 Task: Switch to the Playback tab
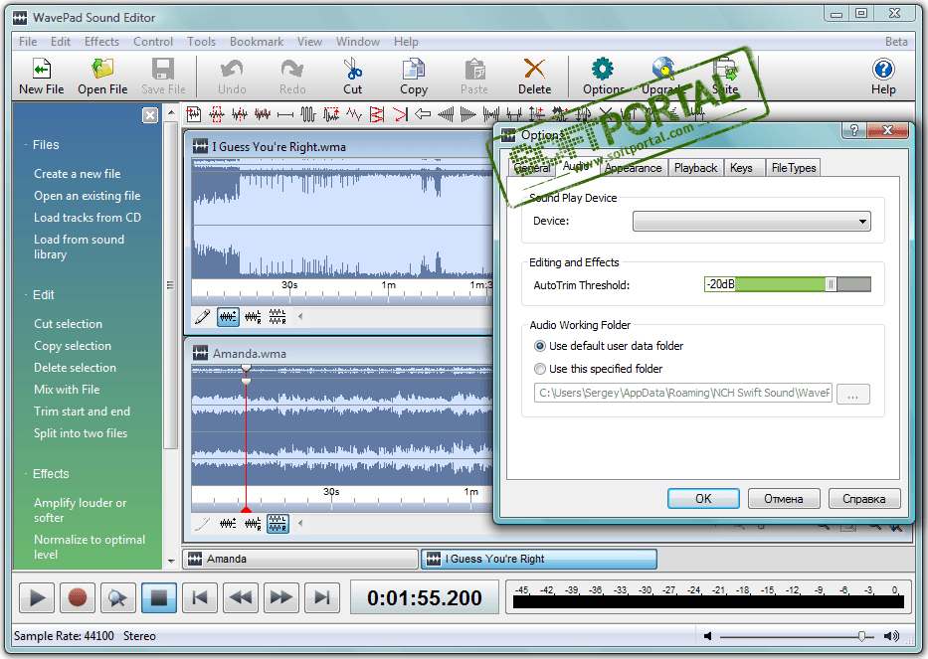click(695, 168)
